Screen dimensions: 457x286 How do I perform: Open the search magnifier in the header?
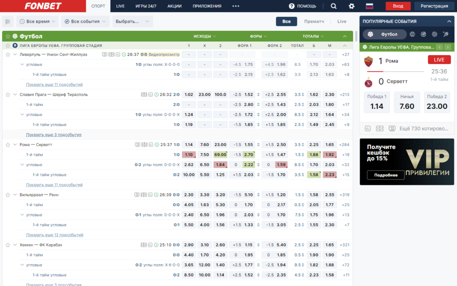coord(334,6)
